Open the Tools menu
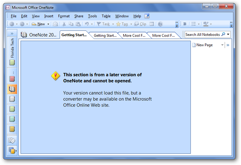 tap(92, 16)
